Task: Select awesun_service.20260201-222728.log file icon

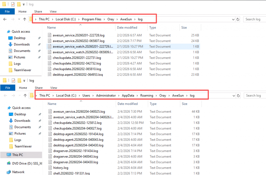Action: 50,35
